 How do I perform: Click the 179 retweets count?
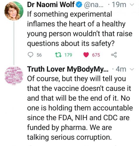tap(68, 55)
